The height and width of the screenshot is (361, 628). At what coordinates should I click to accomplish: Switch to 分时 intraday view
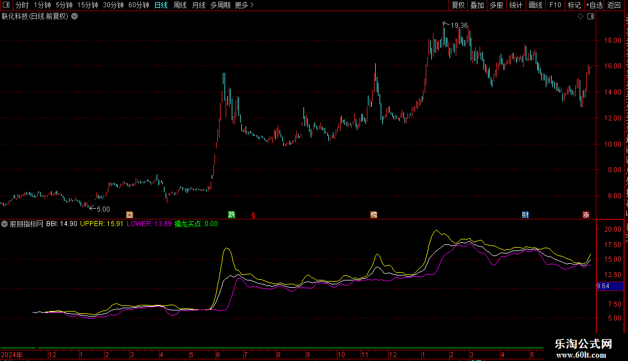22,5
